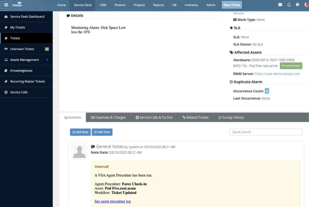Screen dimensions: 309x207
Task: Expand the Assets Management submenu chevron
Action: click(x=47, y=60)
